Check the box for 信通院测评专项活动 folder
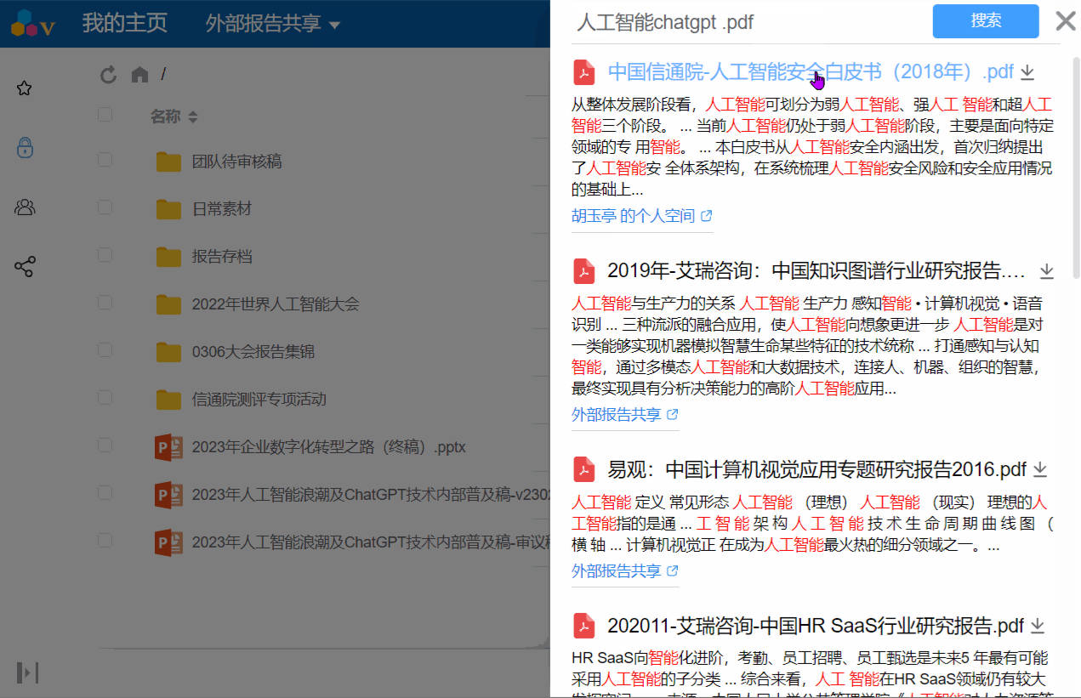The width and height of the screenshot is (1081, 698). [x=105, y=398]
